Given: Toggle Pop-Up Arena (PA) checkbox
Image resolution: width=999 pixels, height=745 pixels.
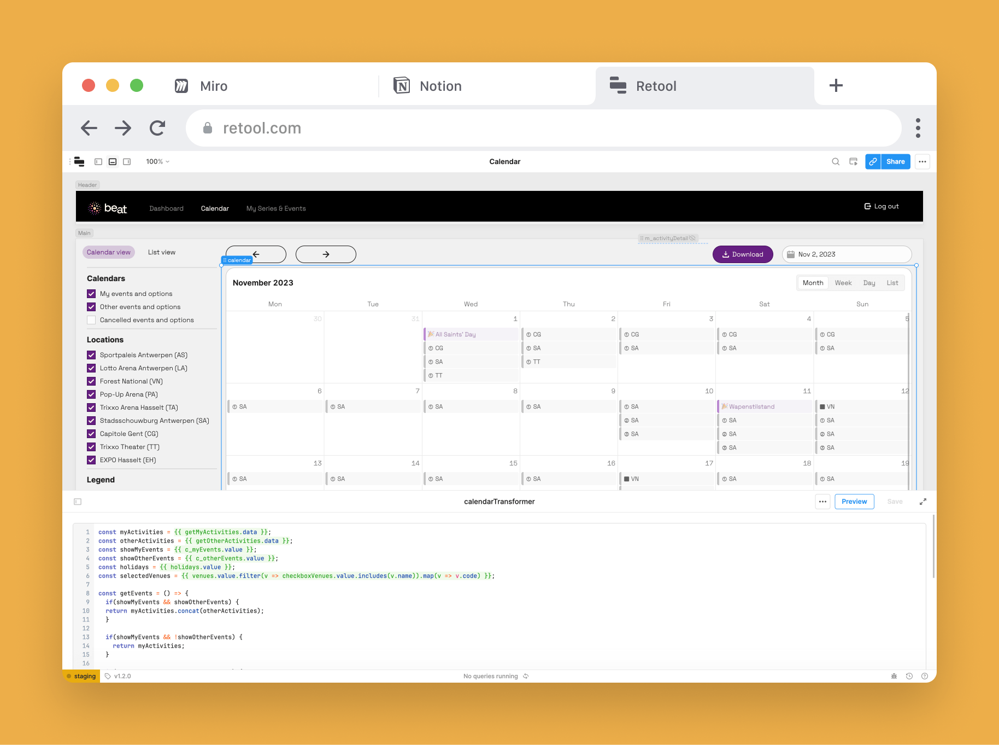Looking at the screenshot, I should (x=91, y=394).
